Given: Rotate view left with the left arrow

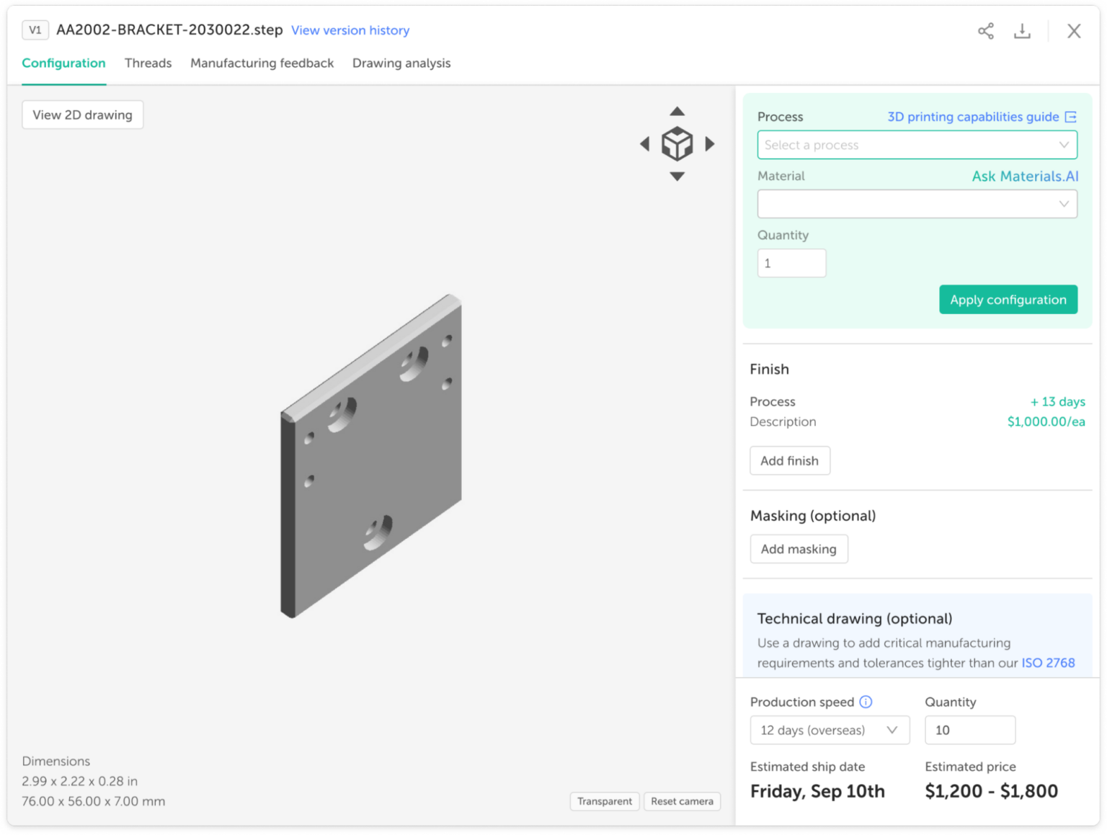Looking at the screenshot, I should coord(645,144).
